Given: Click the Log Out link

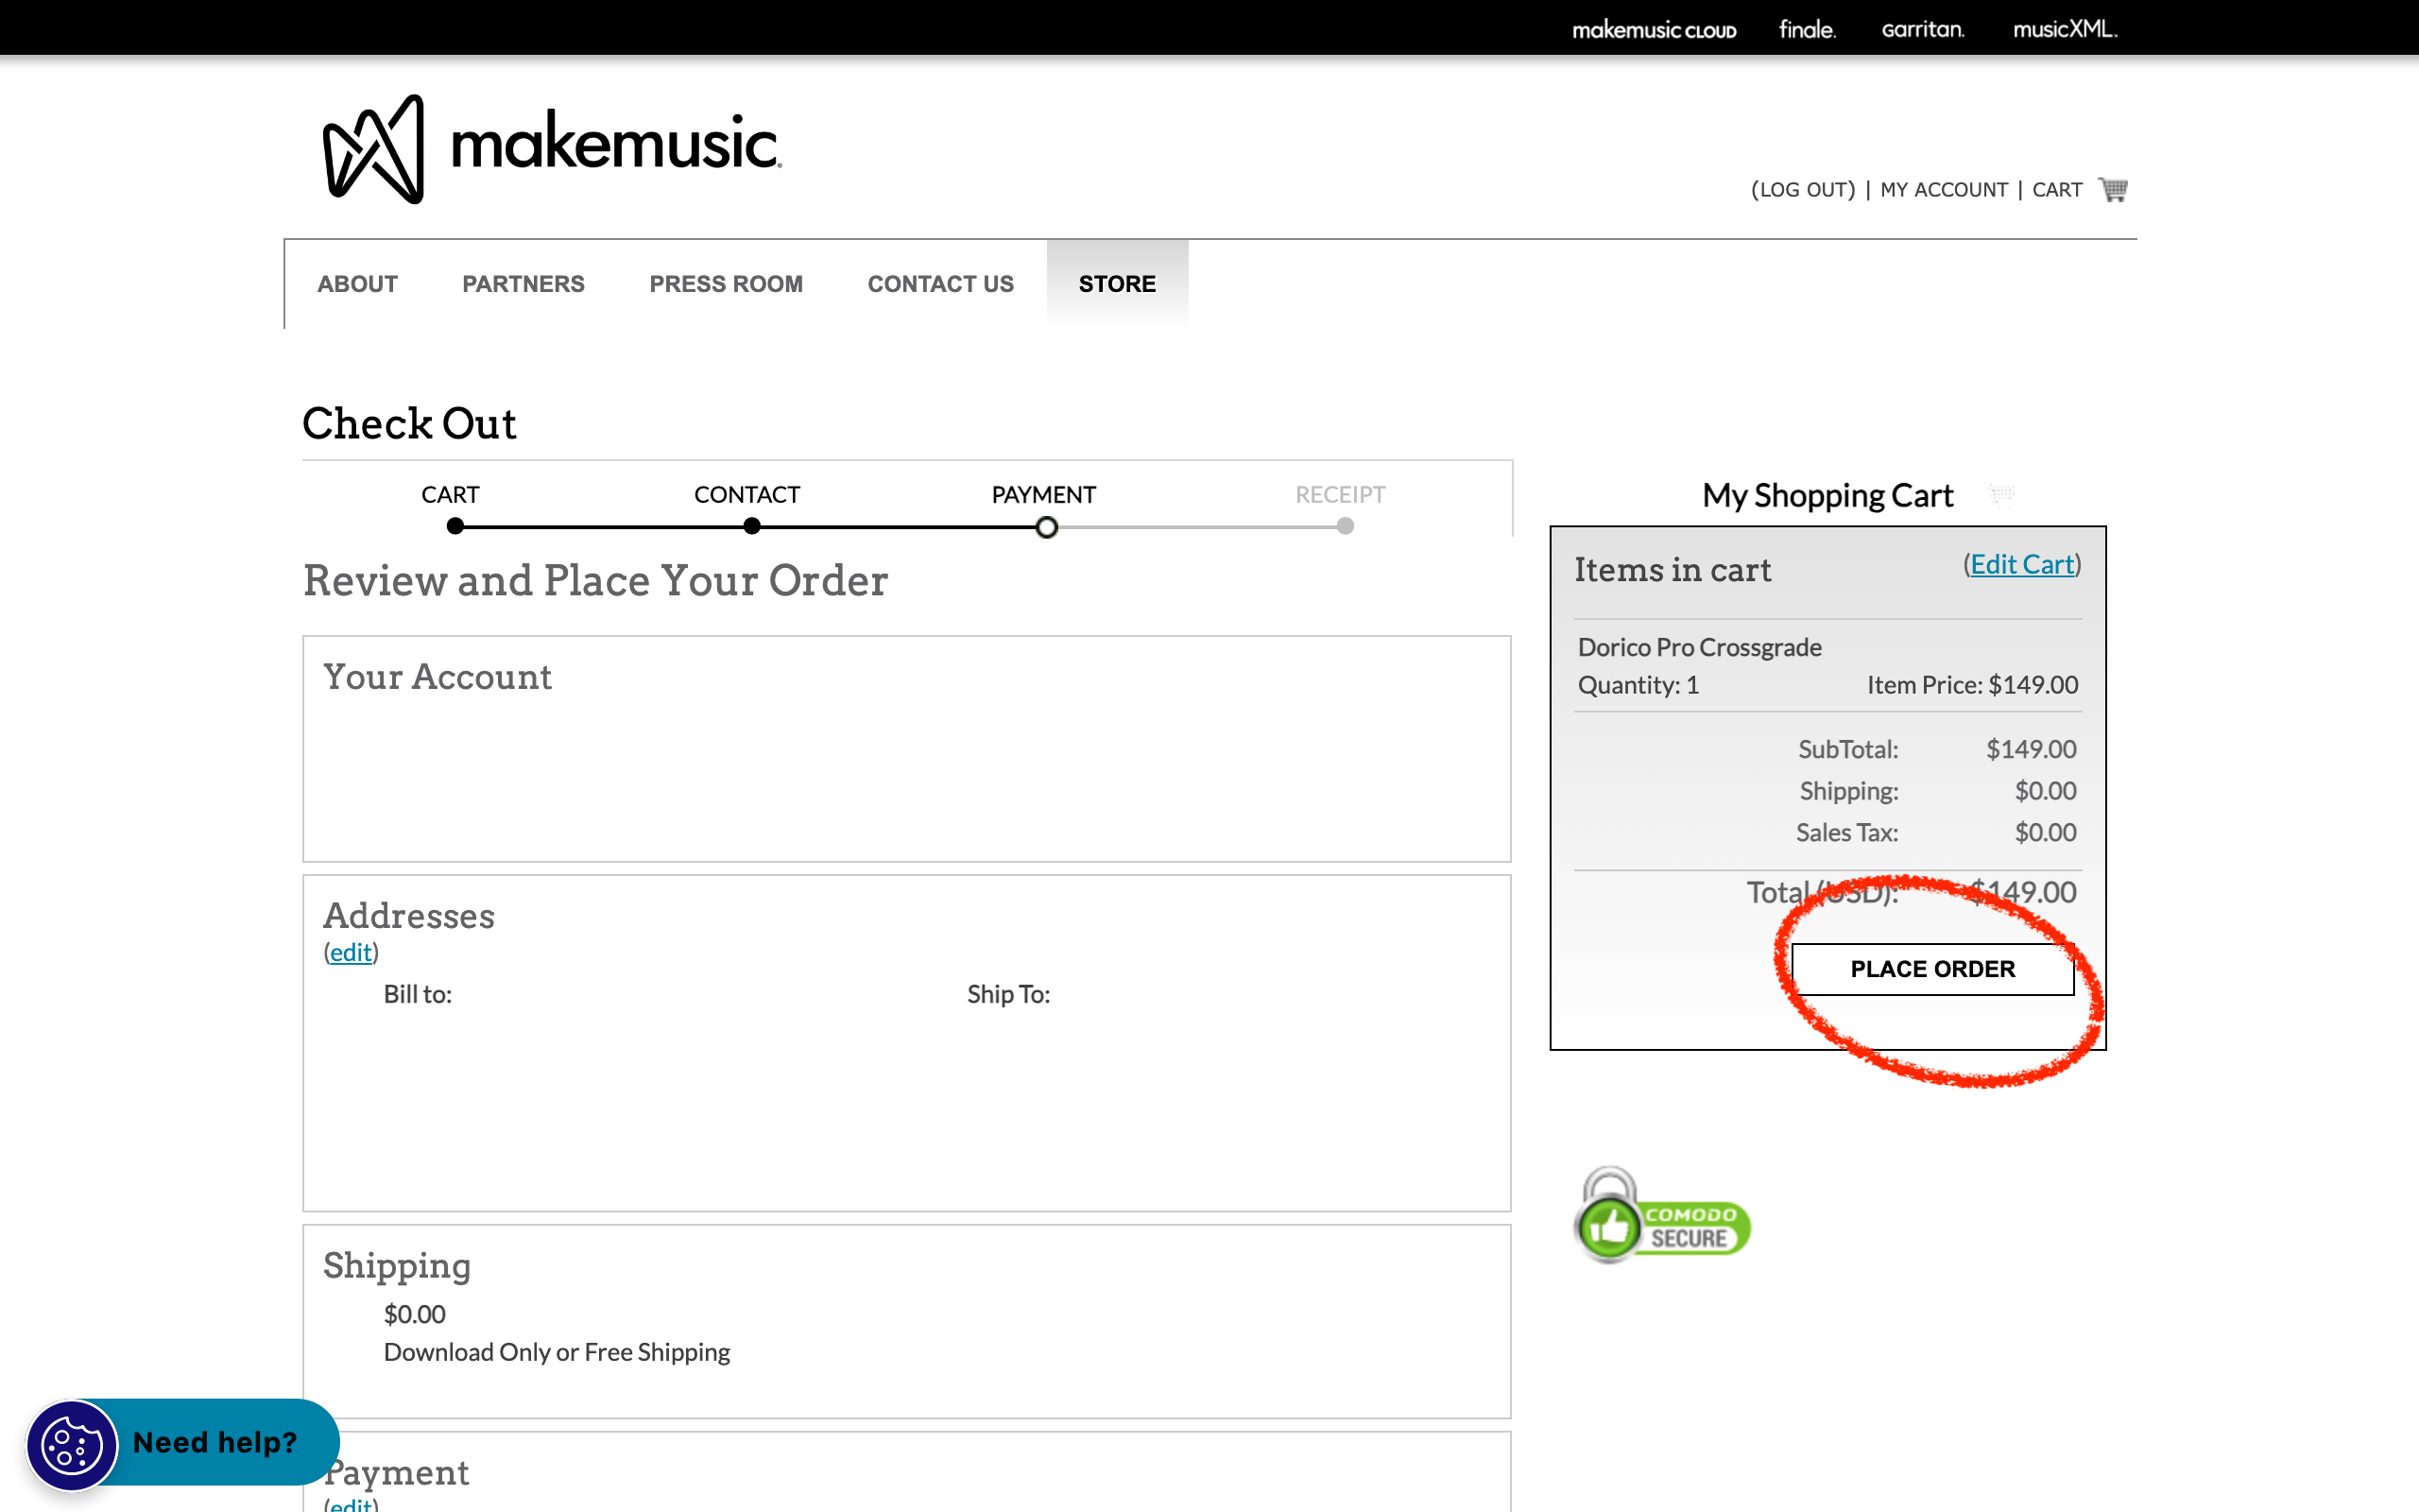Looking at the screenshot, I should pos(1802,190).
